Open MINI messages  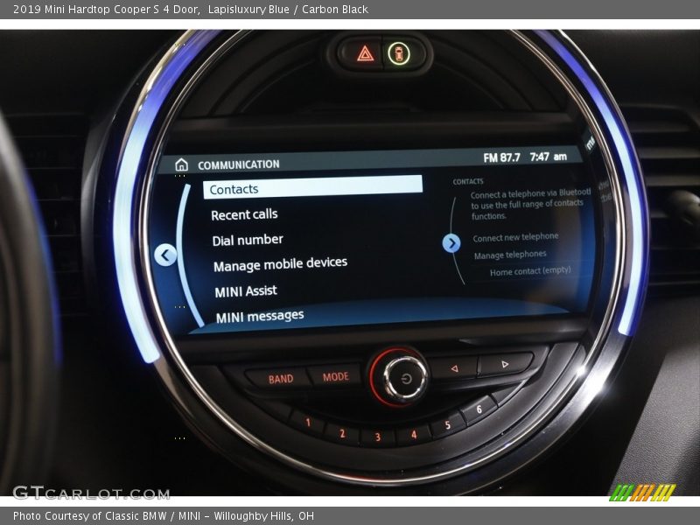coord(260,317)
